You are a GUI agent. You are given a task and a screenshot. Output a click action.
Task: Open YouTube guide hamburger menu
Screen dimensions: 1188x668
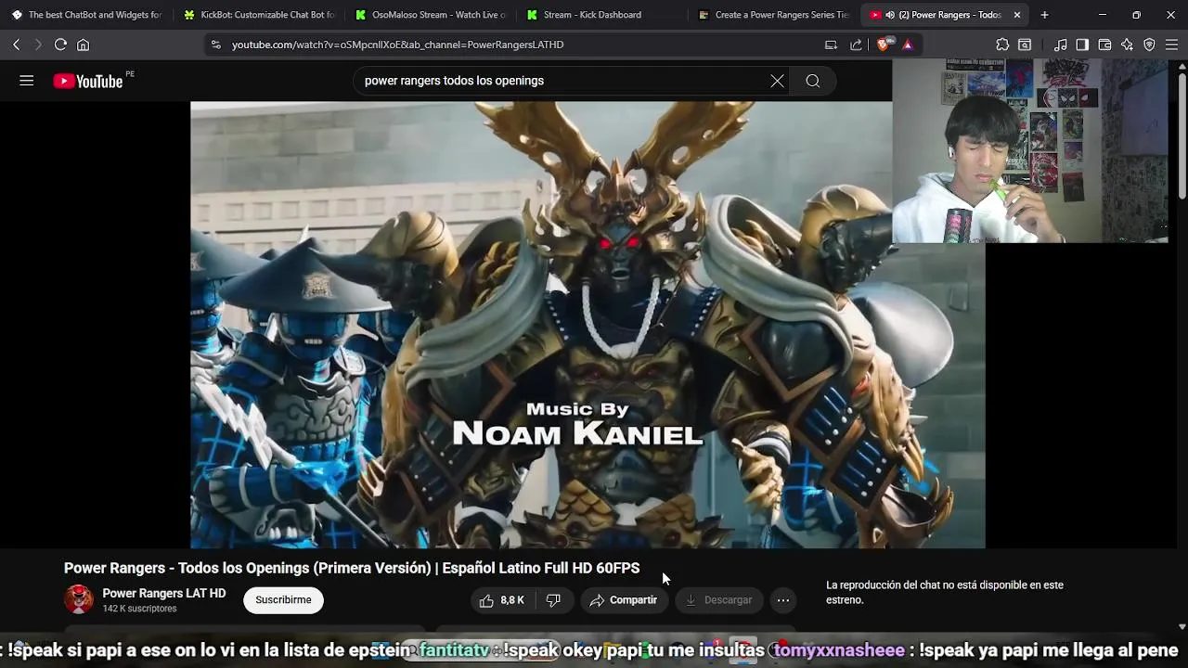[27, 81]
